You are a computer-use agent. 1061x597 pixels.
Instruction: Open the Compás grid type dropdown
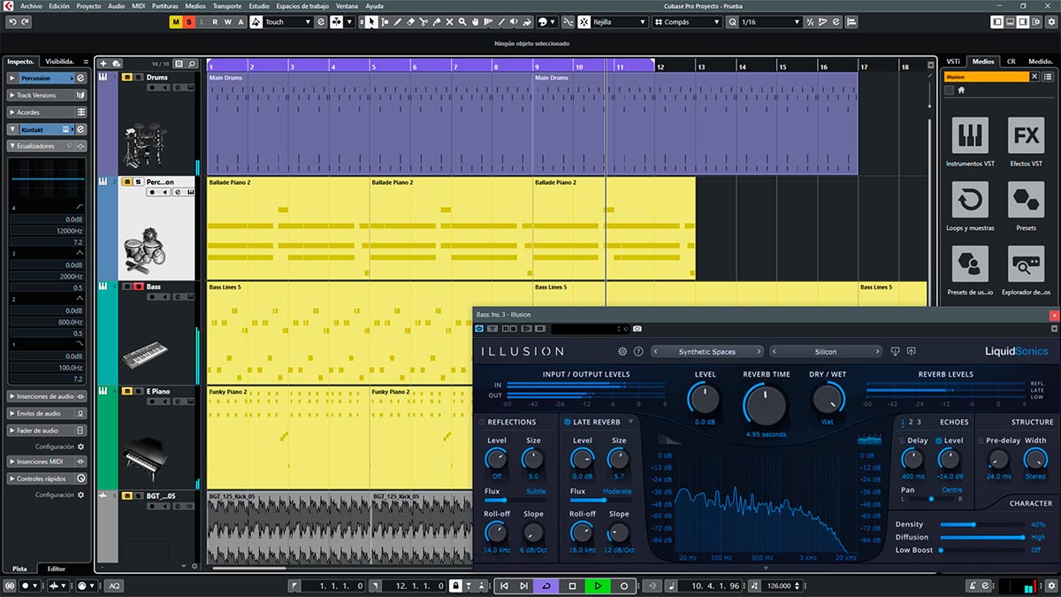click(x=686, y=21)
